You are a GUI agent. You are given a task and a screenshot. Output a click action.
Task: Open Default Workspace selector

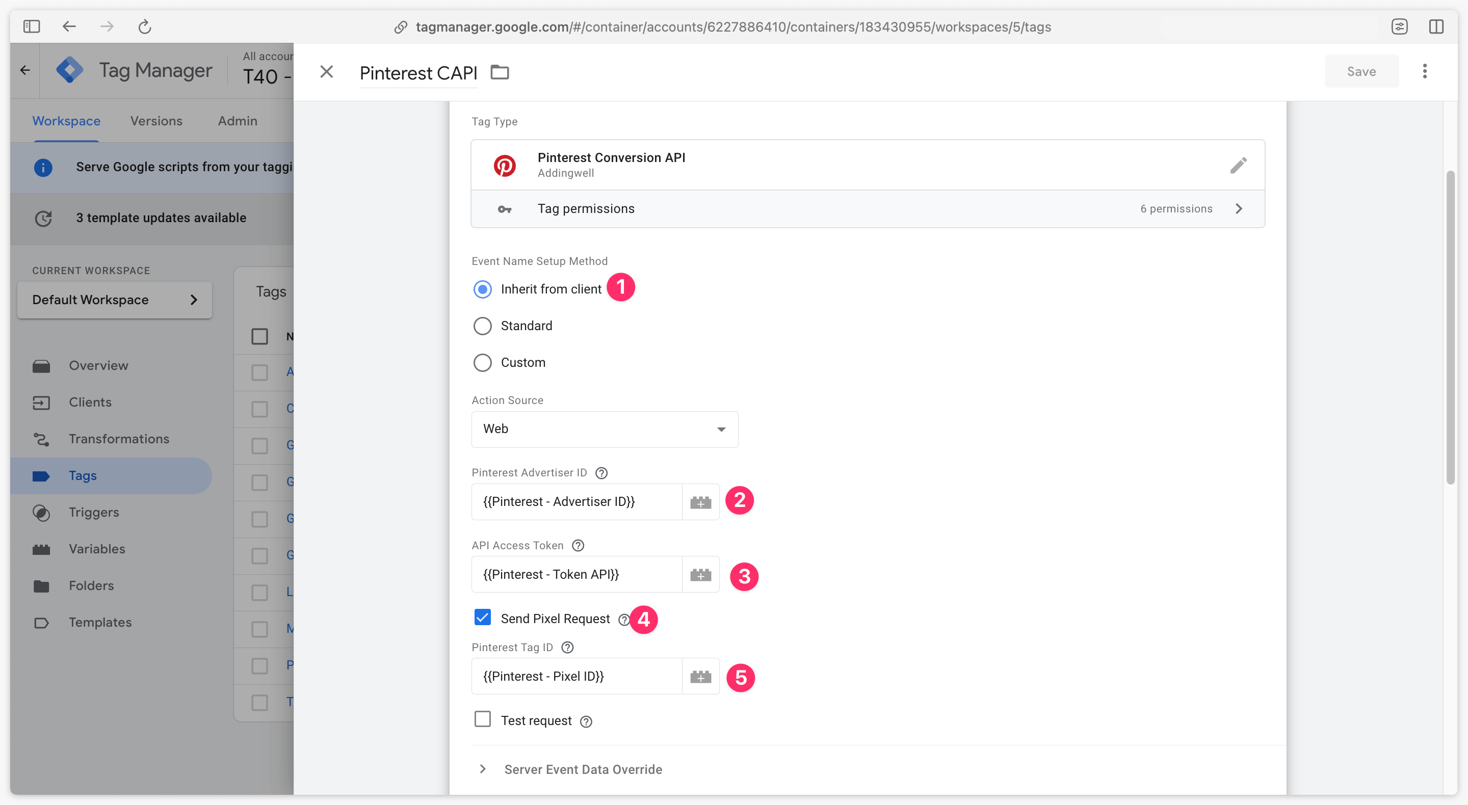(115, 300)
